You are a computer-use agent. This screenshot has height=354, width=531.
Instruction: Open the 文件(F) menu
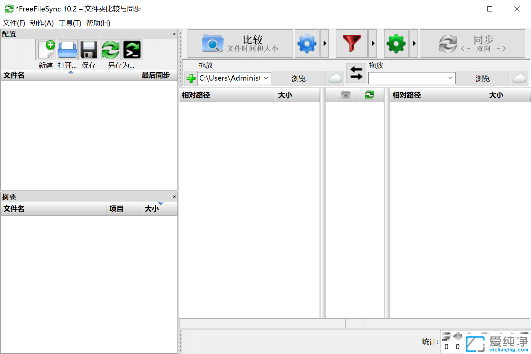[x=14, y=23]
